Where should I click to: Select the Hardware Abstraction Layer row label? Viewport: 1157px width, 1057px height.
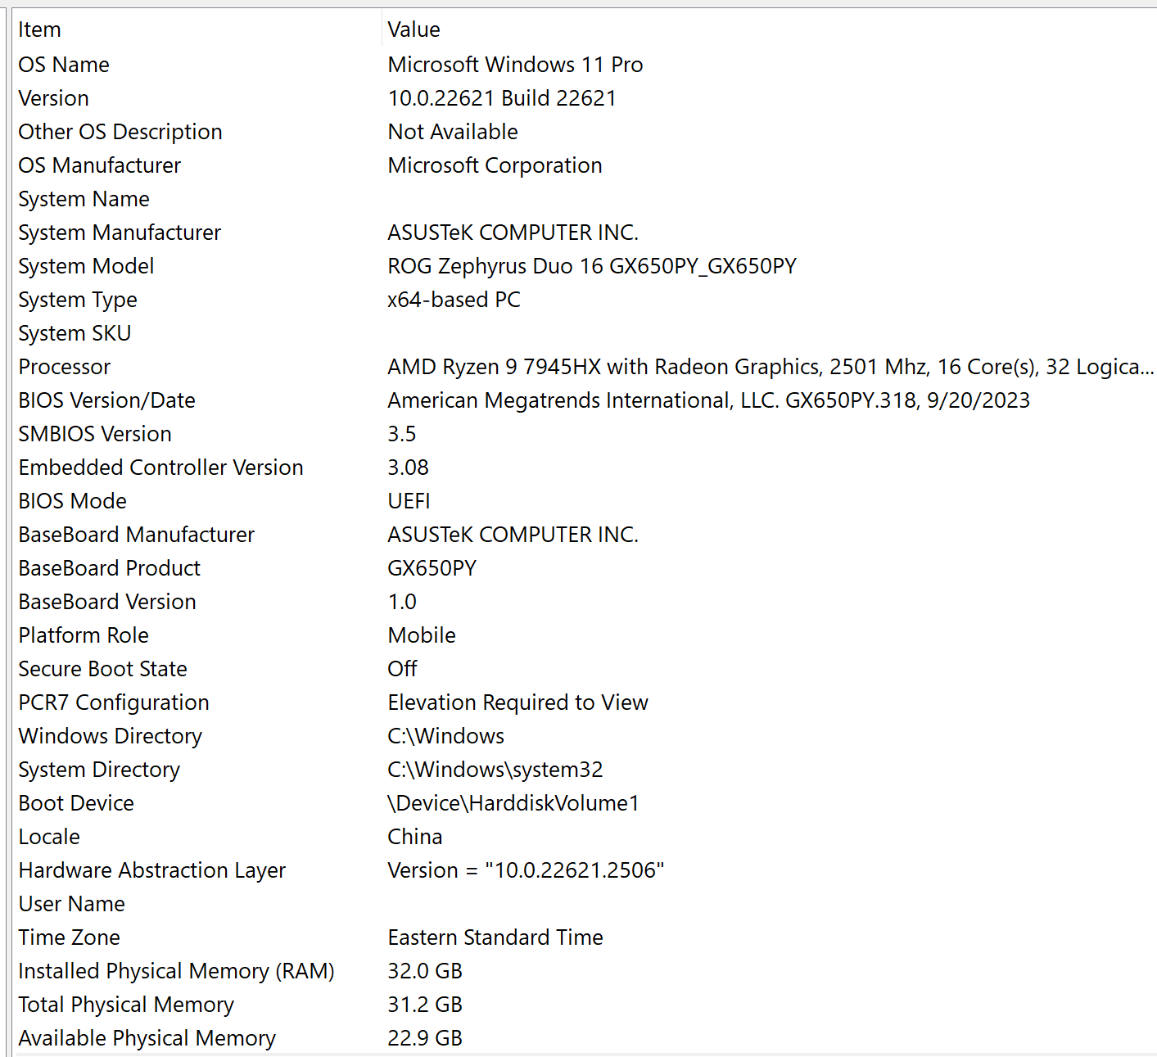(152, 870)
